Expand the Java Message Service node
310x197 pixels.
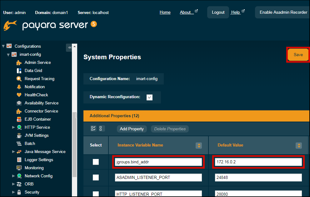(13, 152)
